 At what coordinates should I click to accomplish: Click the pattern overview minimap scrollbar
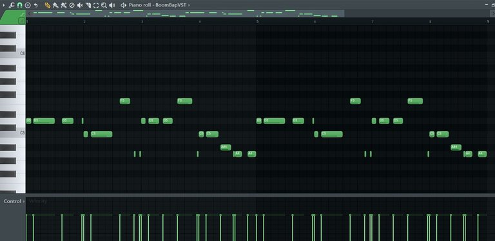click(x=186, y=13)
